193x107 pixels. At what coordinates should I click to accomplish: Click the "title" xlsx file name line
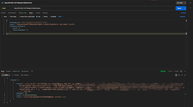41,97
